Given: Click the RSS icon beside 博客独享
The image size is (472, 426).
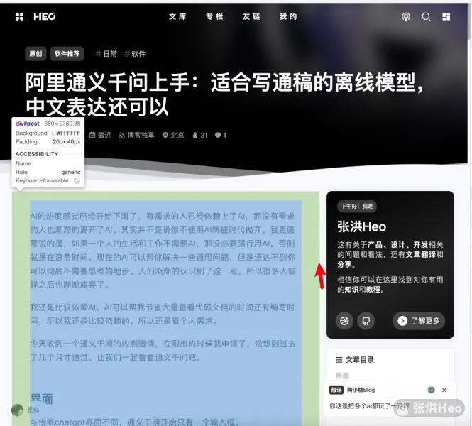Looking at the screenshot, I should pos(121,135).
